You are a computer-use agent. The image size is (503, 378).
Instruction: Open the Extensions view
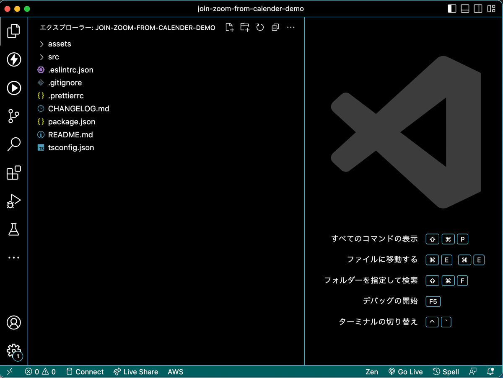14,172
